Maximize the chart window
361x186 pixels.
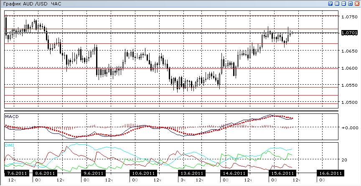(x=350, y=4)
